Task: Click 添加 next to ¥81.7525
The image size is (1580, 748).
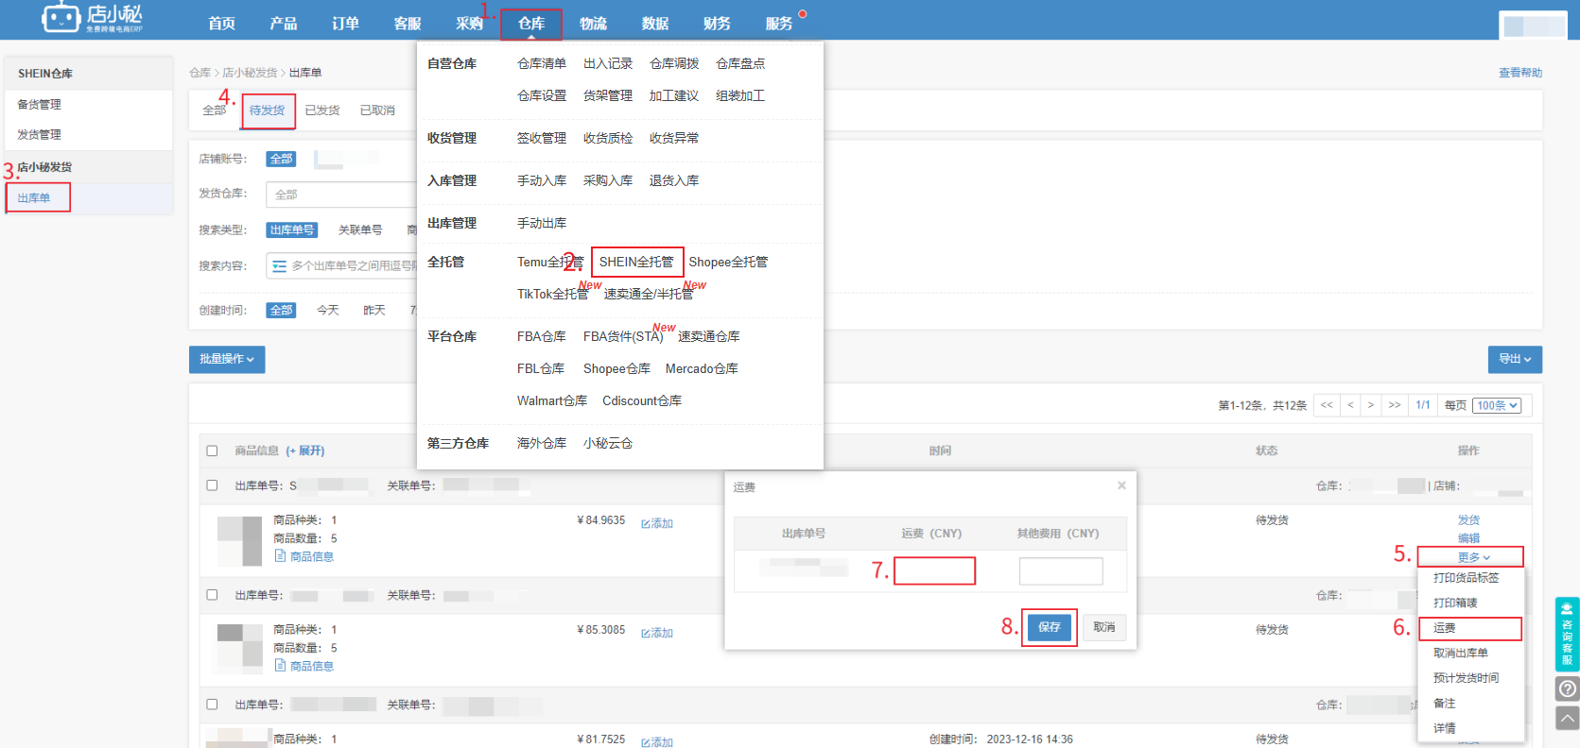Action: 657,742
